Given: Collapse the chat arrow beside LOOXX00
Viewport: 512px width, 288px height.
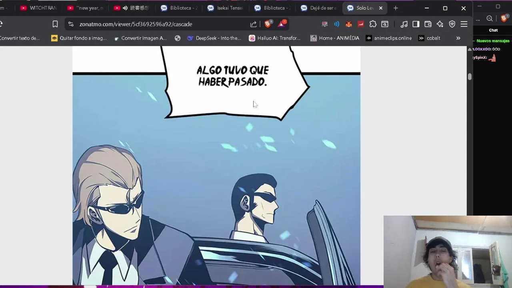Looking at the screenshot, I should [470, 49].
